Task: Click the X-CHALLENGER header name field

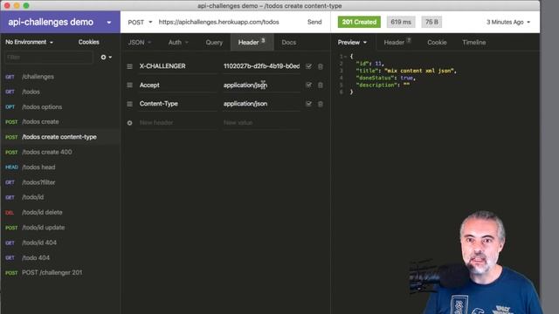Action: [x=178, y=66]
